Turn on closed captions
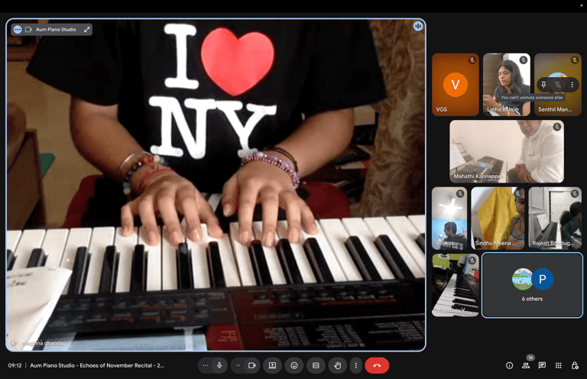Viewport: 587px width, 379px height. pos(316,365)
